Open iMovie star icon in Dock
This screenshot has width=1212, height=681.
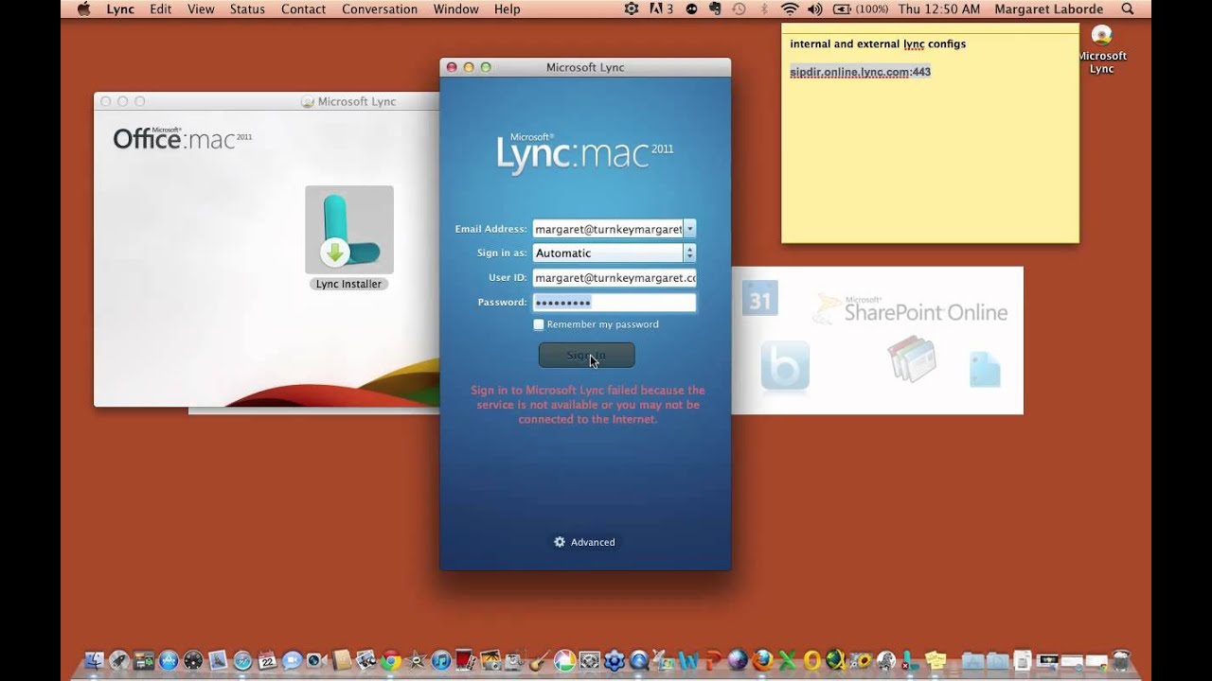[x=417, y=661]
